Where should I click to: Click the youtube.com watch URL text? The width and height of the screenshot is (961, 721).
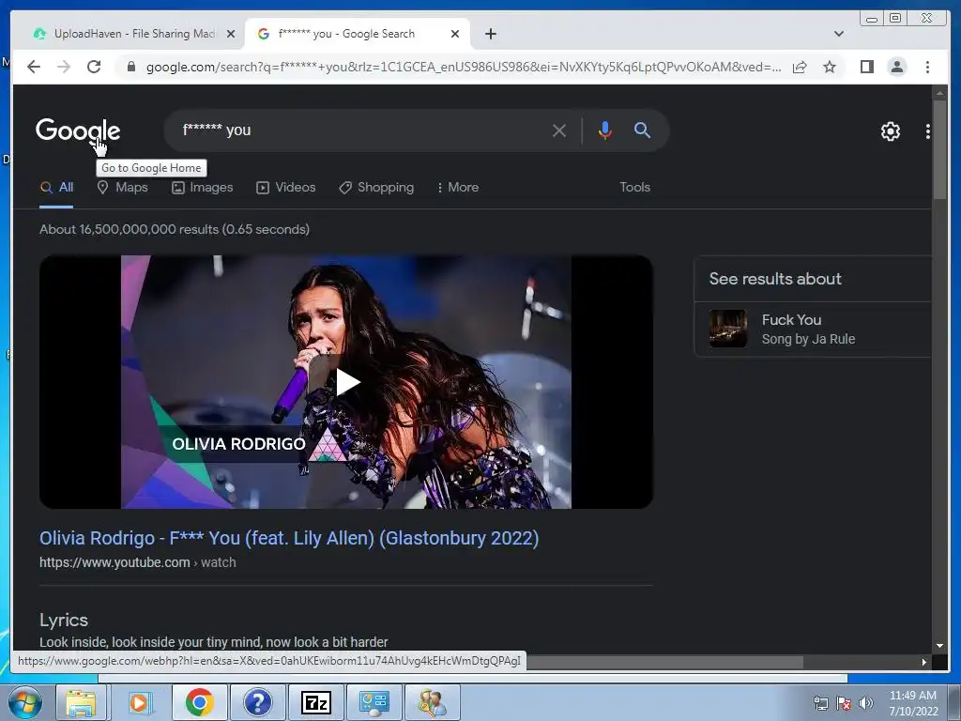pyautogui.click(x=137, y=563)
